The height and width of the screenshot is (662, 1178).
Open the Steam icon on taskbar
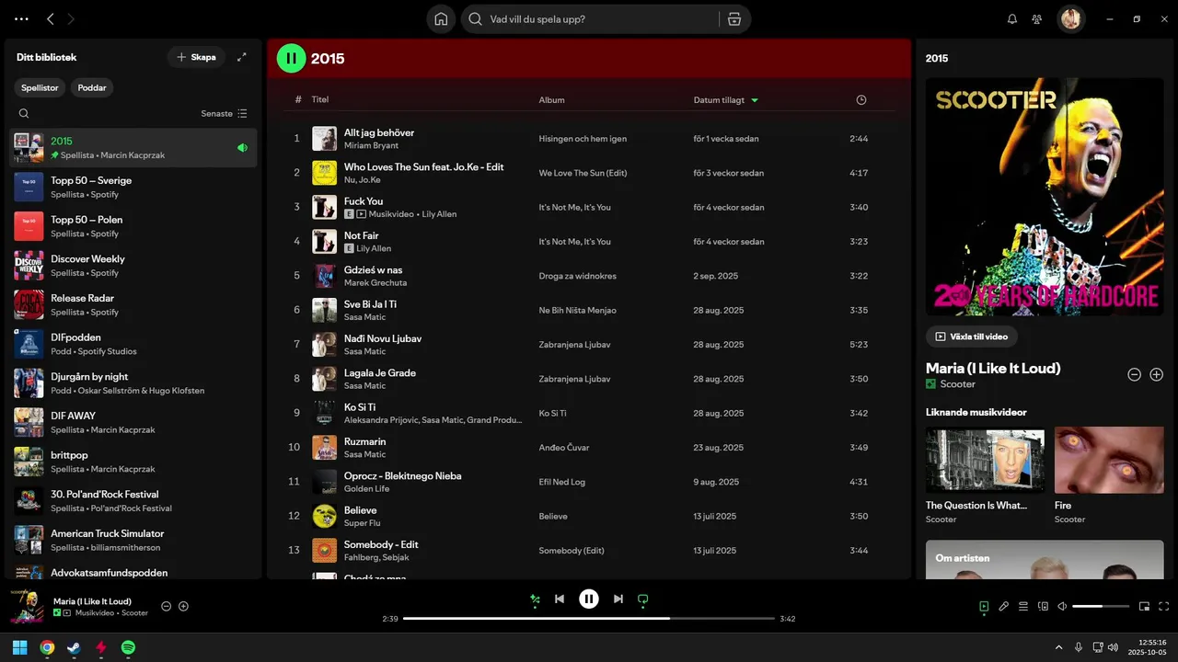point(75,647)
